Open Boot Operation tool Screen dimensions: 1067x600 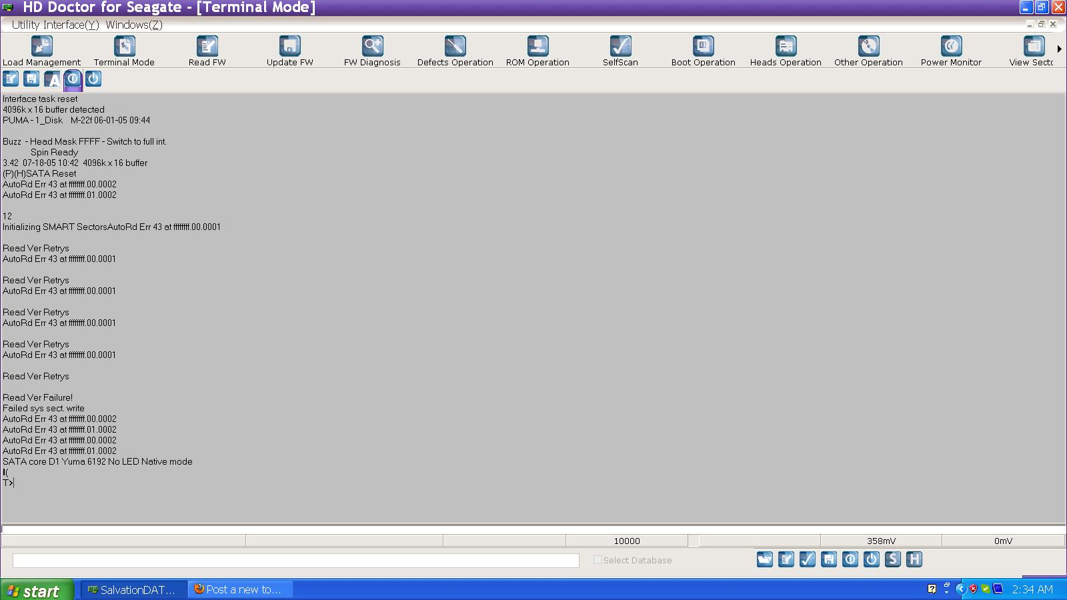click(x=703, y=51)
